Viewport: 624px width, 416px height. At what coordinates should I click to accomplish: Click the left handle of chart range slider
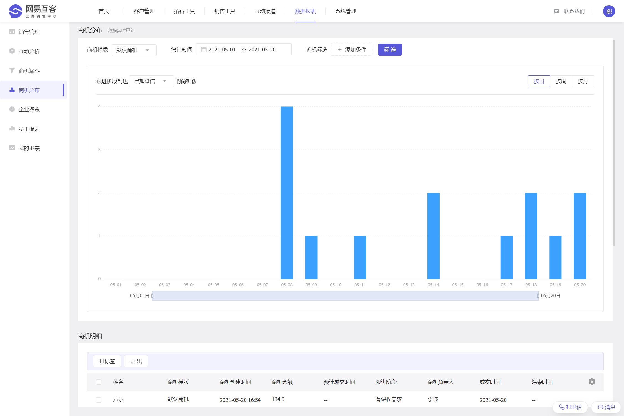(x=152, y=296)
